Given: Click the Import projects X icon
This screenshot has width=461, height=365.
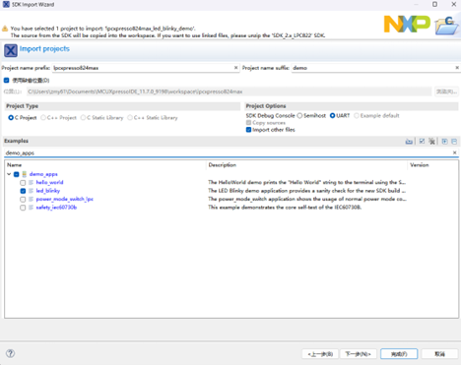Looking at the screenshot, I should pos(11,50).
